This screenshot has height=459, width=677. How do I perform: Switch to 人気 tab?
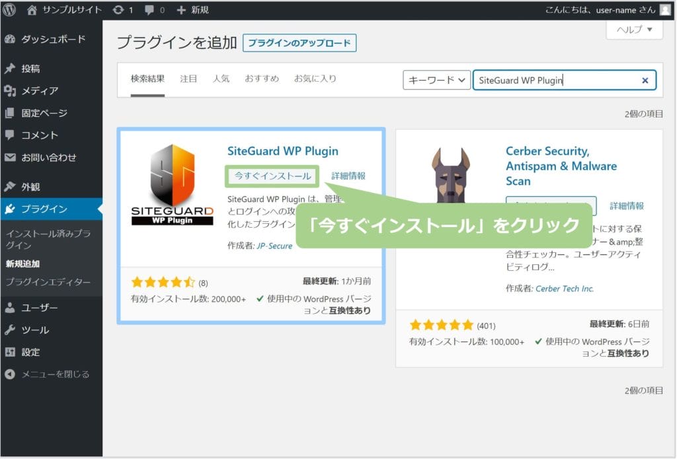click(x=221, y=79)
